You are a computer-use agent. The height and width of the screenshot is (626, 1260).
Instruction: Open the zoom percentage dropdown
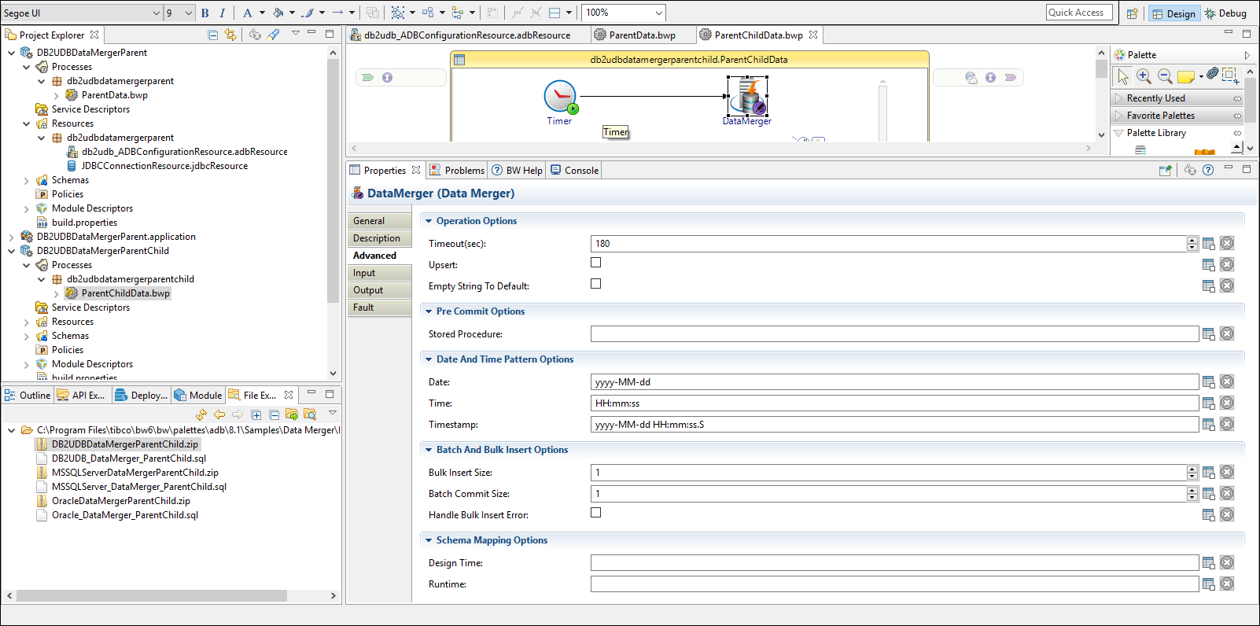click(x=658, y=13)
